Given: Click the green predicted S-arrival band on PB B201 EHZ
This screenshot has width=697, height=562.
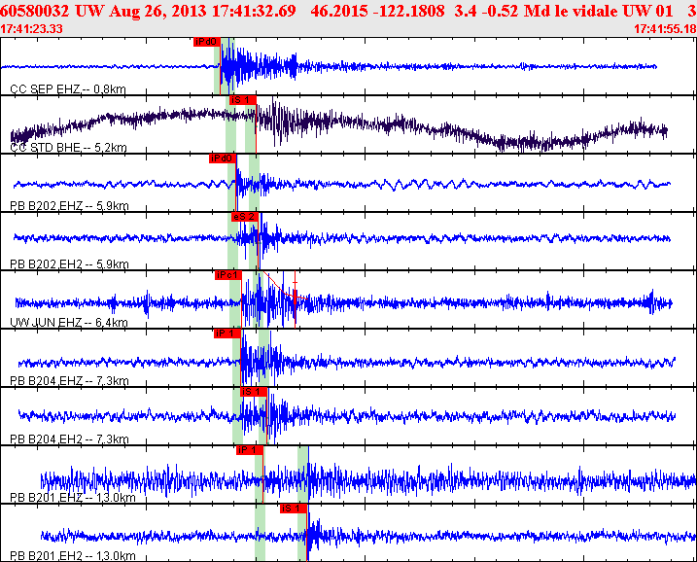Looking at the screenshot, I should [303, 474].
